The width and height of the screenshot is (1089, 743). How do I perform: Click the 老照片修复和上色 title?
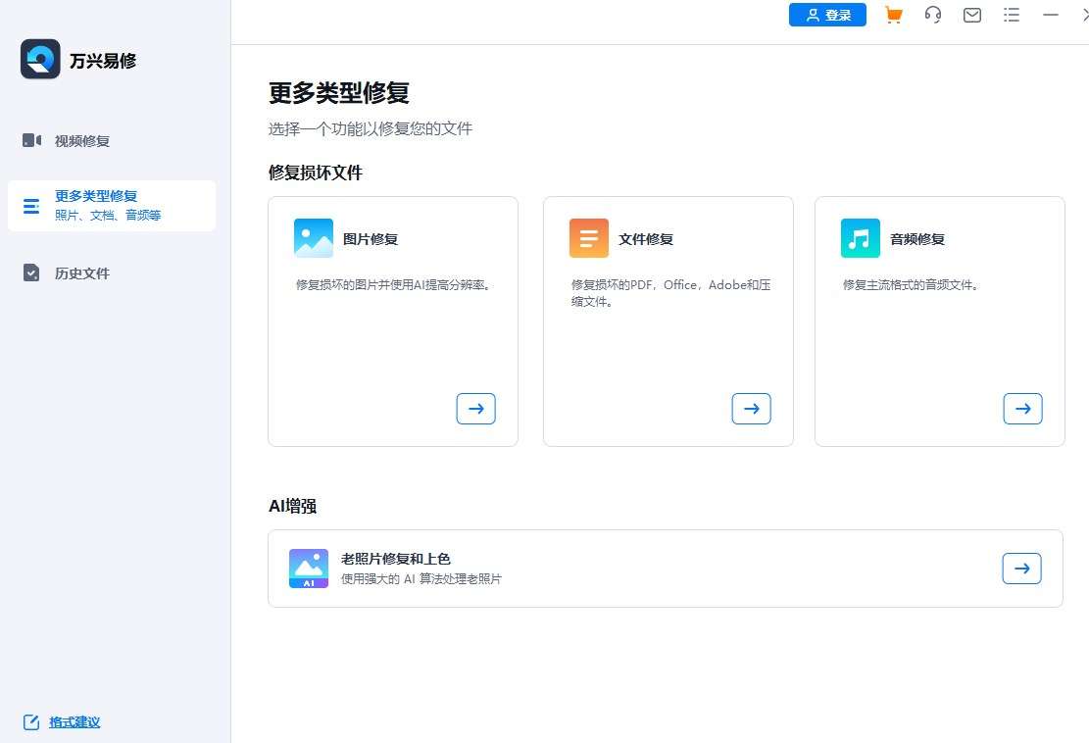click(x=396, y=559)
